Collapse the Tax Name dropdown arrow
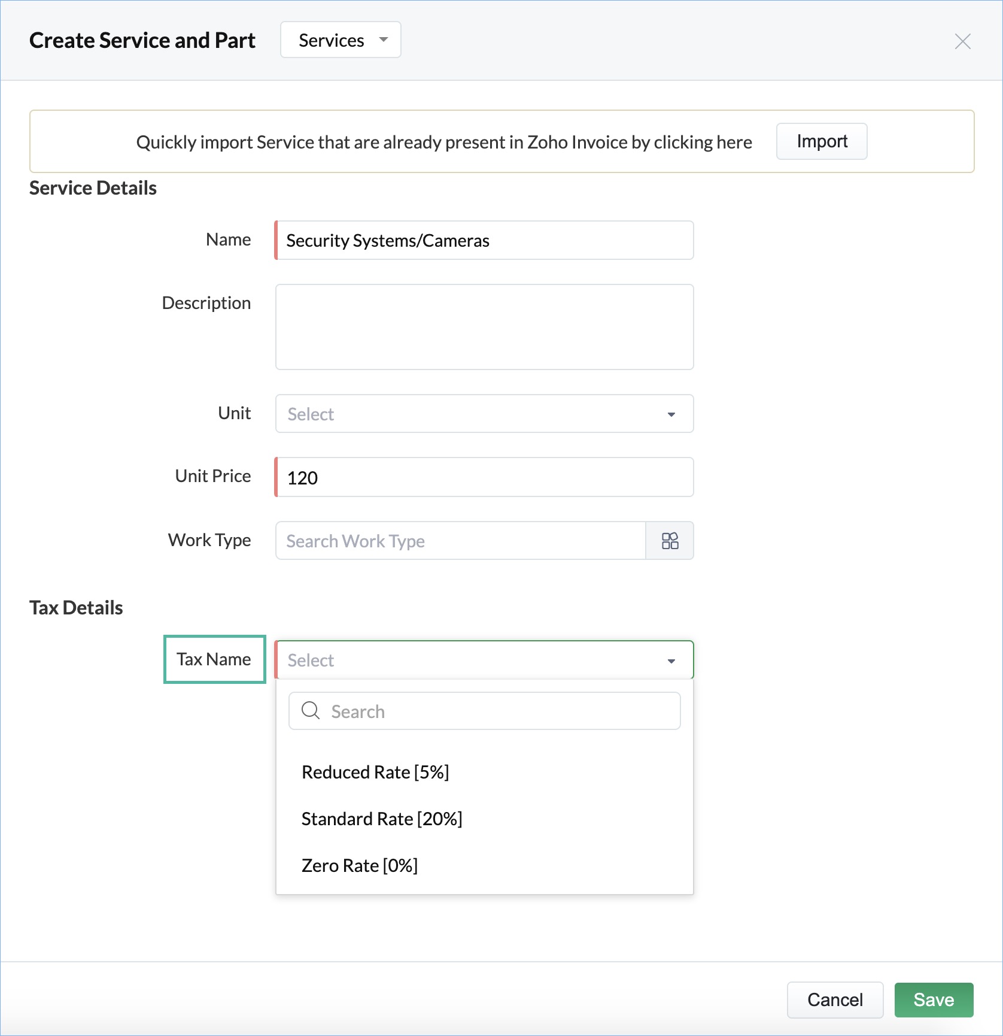This screenshot has height=1036, width=1003. point(671,661)
